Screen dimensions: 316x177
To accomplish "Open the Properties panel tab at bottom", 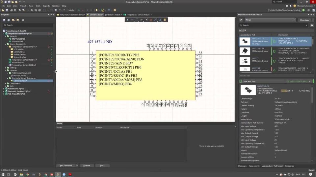I will coord(289,166).
